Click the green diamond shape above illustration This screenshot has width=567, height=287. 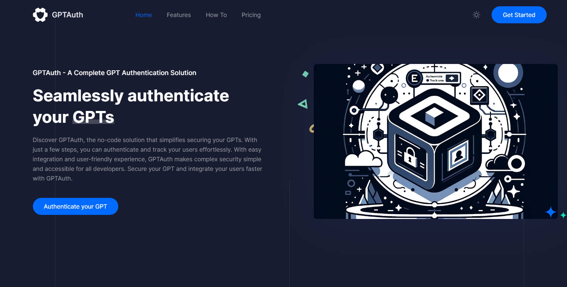[305, 74]
